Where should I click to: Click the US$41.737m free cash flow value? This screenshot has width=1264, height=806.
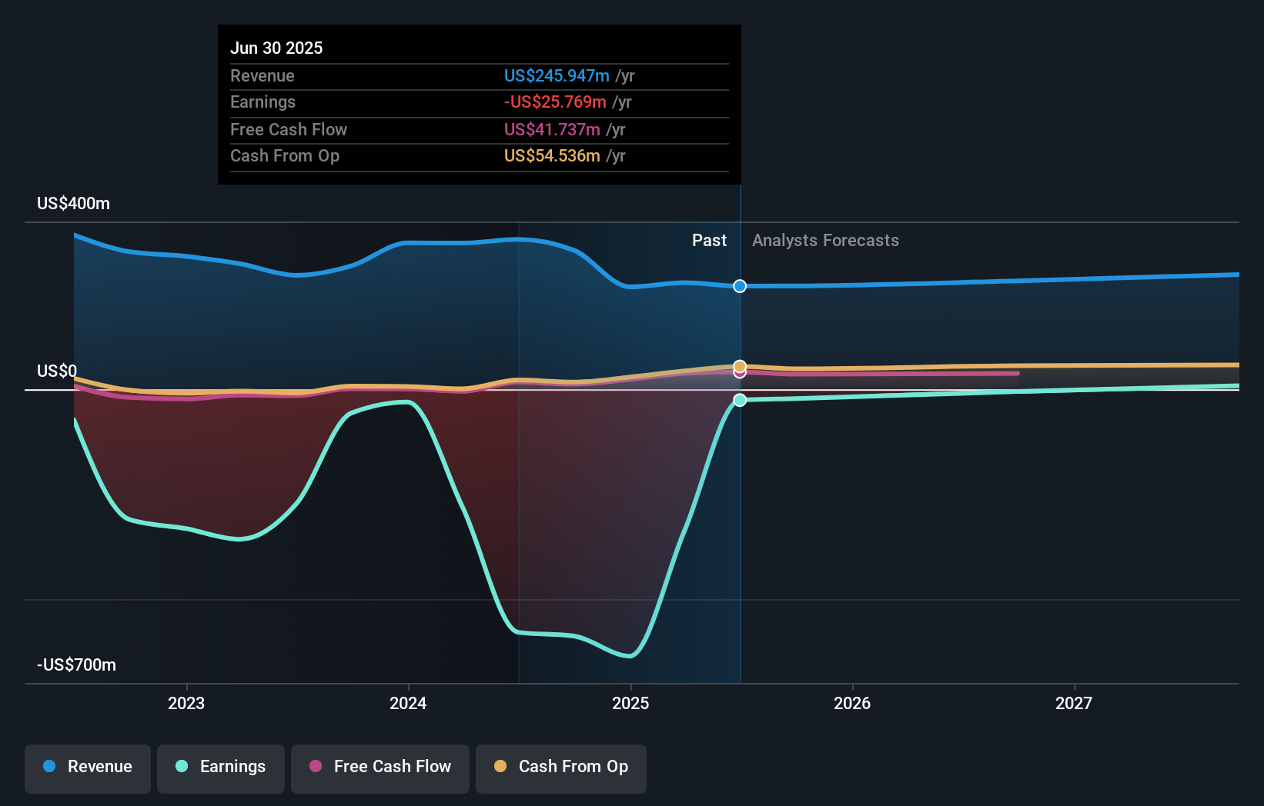(x=552, y=129)
